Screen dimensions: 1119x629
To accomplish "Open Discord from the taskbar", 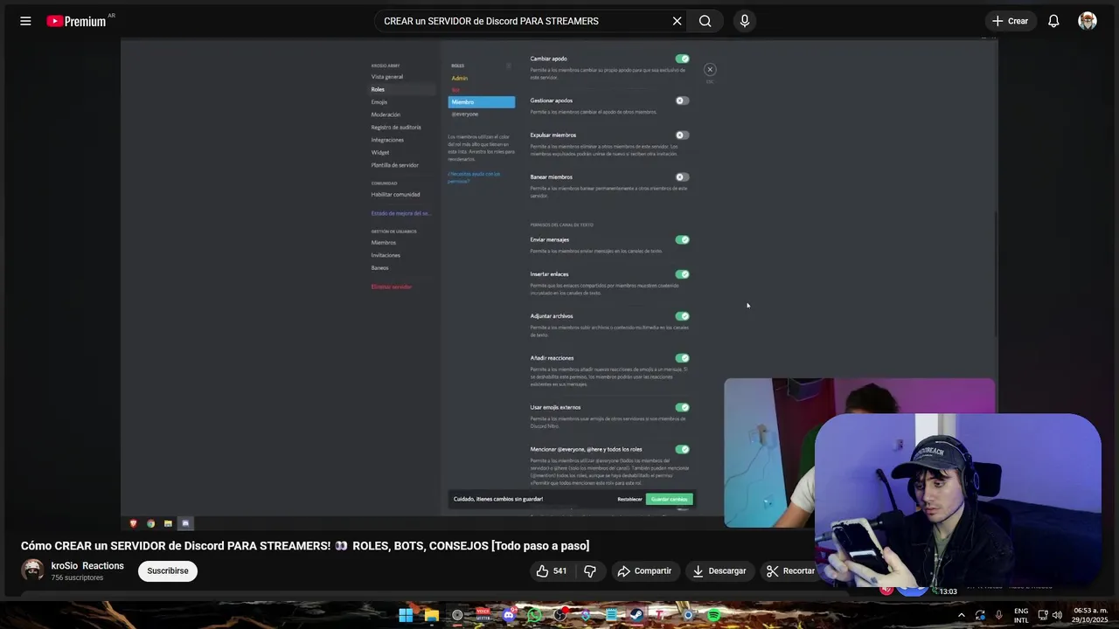I will click(509, 615).
